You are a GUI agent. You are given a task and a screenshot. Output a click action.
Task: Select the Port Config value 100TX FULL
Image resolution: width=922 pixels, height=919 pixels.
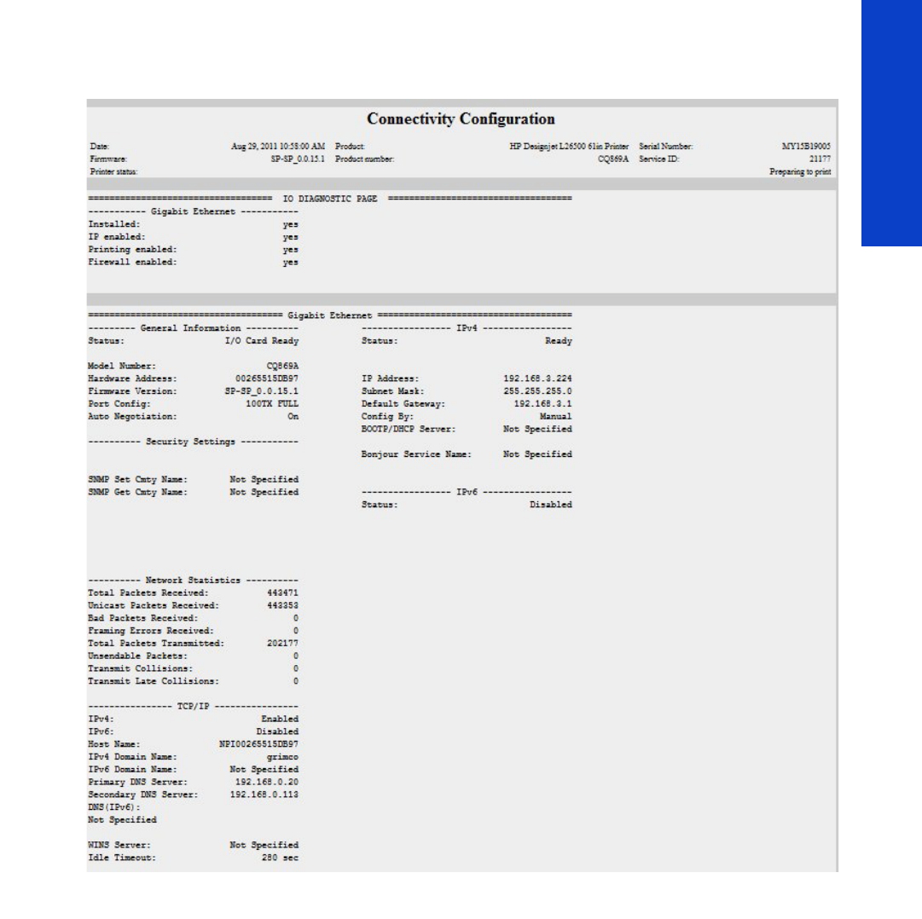tap(272, 404)
